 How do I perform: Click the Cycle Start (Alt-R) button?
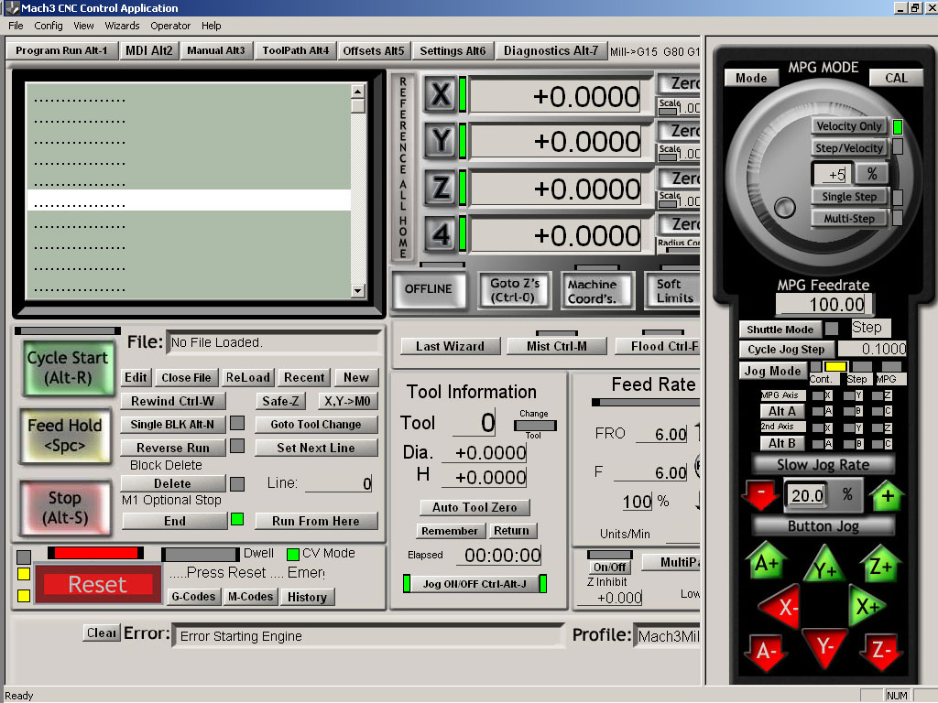[x=68, y=368]
